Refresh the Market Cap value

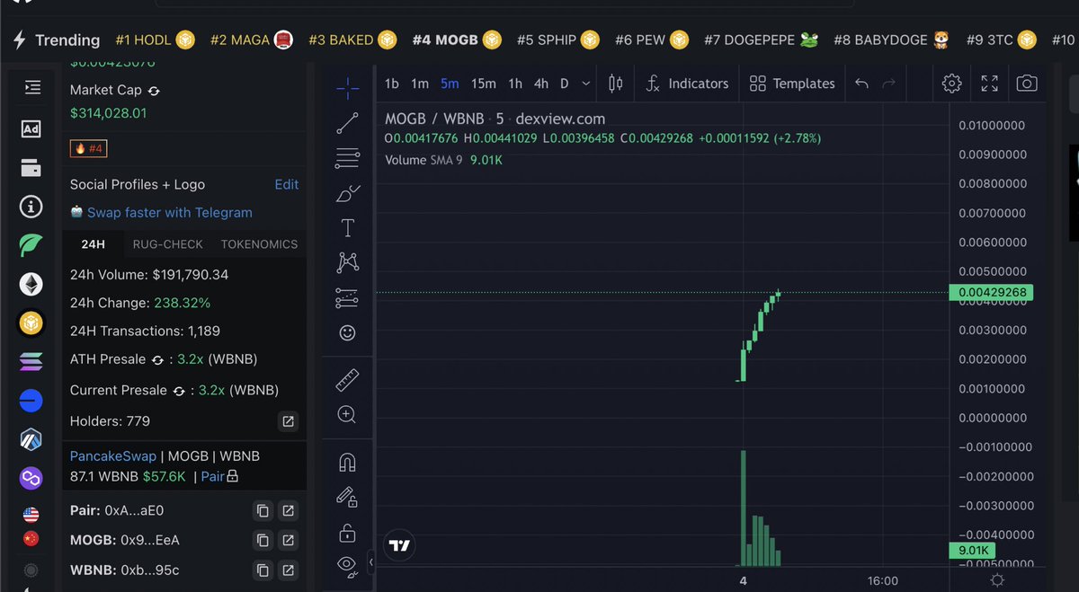(154, 91)
